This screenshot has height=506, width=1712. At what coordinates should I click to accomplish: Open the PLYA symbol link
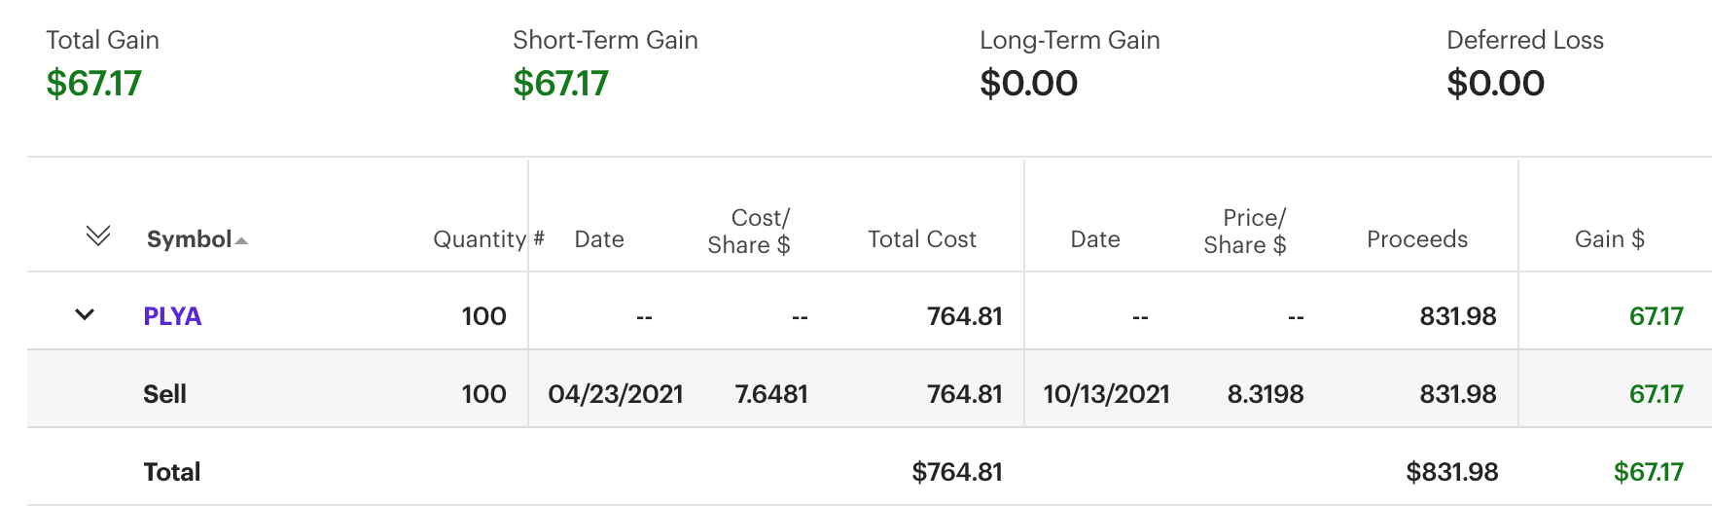coord(172,316)
